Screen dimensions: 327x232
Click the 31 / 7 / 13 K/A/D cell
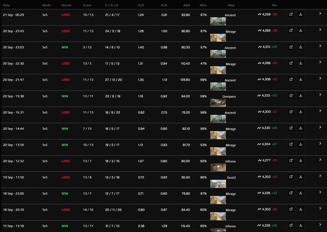[x=112, y=226]
